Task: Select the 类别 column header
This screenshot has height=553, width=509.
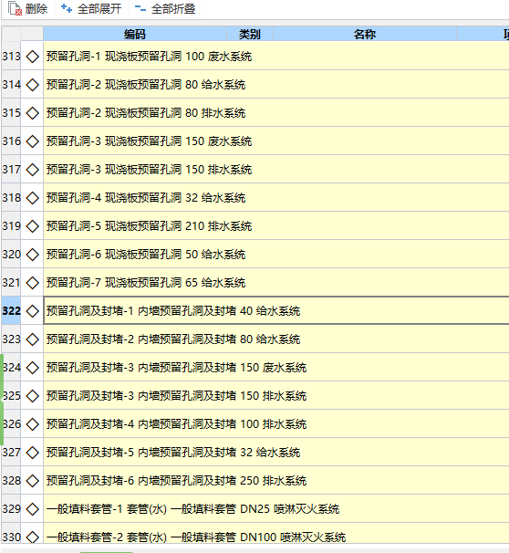Action: click(250, 34)
